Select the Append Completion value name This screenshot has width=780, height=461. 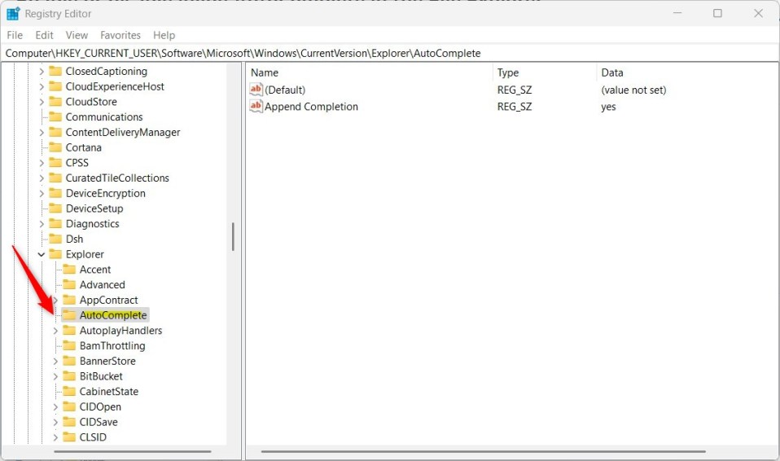(311, 107)
